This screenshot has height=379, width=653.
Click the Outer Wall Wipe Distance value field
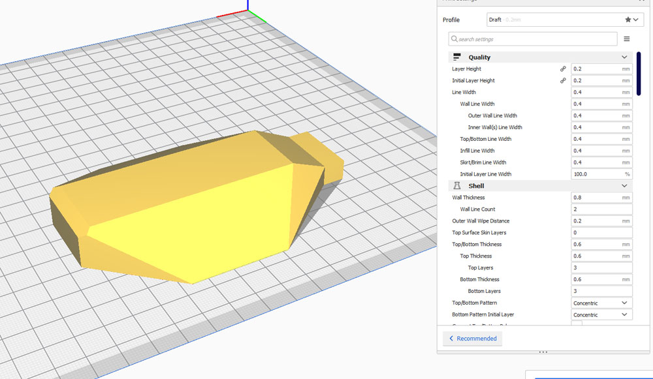pyautogui.click(x=601, y=220)
